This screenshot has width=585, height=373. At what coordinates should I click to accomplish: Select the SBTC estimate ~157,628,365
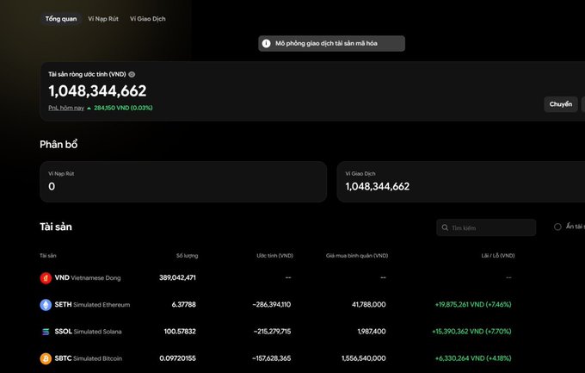[271, 358]
